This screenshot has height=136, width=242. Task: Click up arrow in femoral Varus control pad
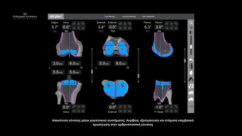tap(78, 24)
